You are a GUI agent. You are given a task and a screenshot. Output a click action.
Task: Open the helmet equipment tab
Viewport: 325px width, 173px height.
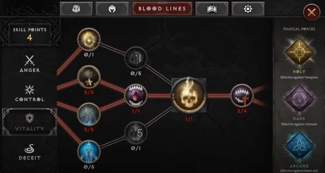tap(112, 9)
